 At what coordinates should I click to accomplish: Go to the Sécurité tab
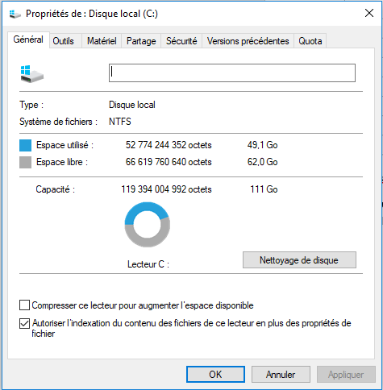tap(181, 41)
